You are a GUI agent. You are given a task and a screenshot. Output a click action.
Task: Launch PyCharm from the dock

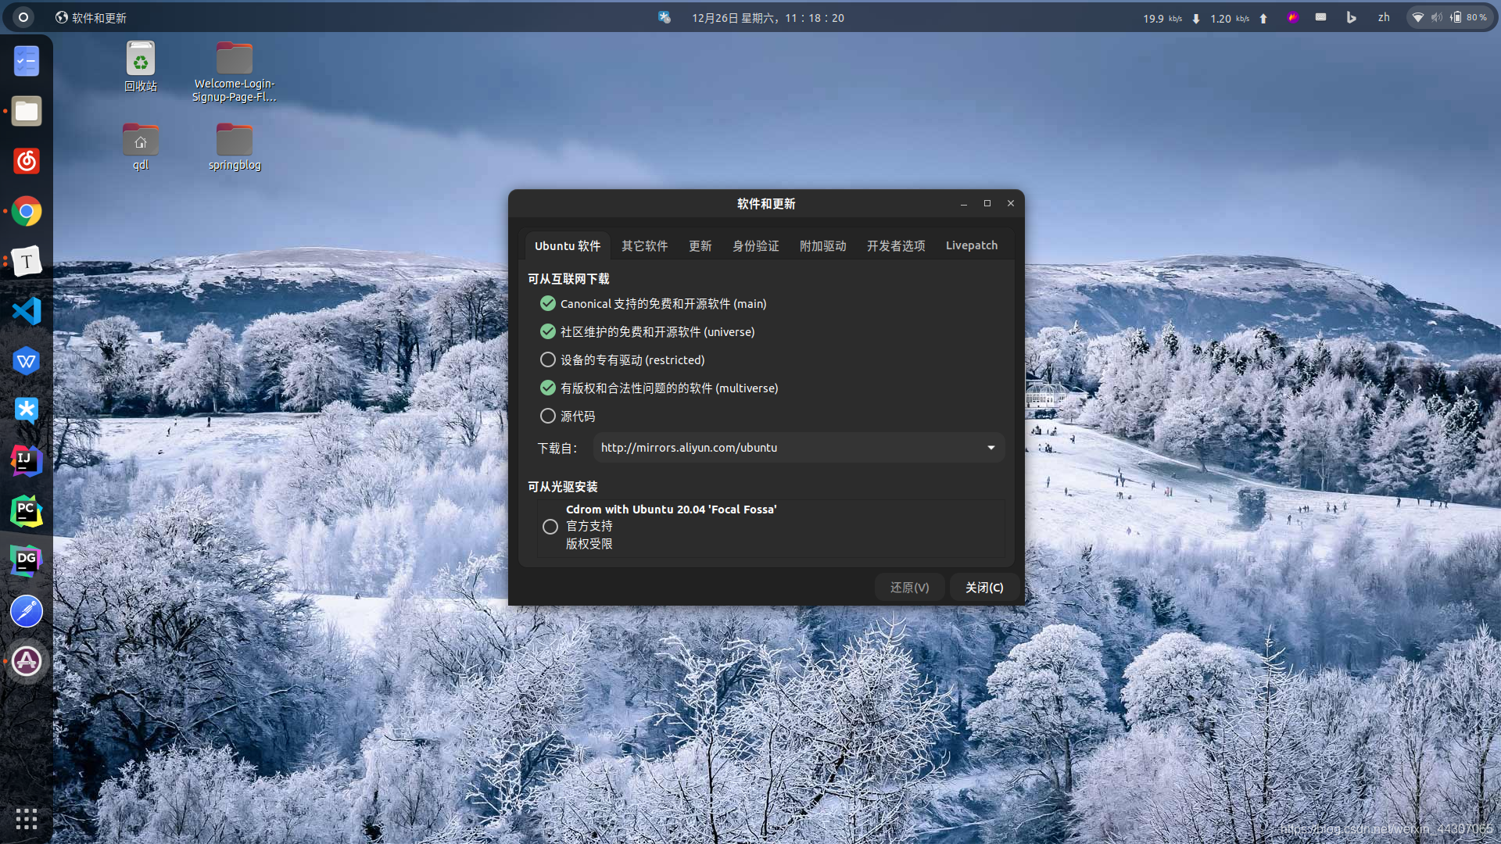(27, 511)
